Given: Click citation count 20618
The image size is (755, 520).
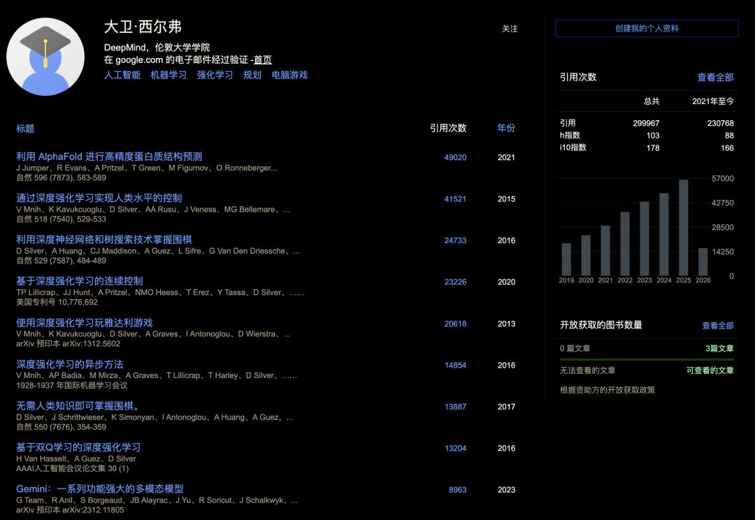Looking at the screenshot, I should [455, 324].
